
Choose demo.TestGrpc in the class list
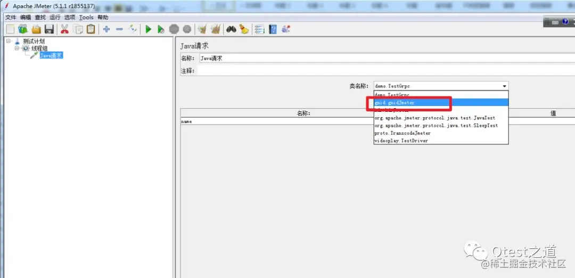coord(441,95)
